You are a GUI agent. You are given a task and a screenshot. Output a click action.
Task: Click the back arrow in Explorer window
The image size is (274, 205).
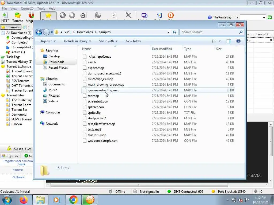39,32
